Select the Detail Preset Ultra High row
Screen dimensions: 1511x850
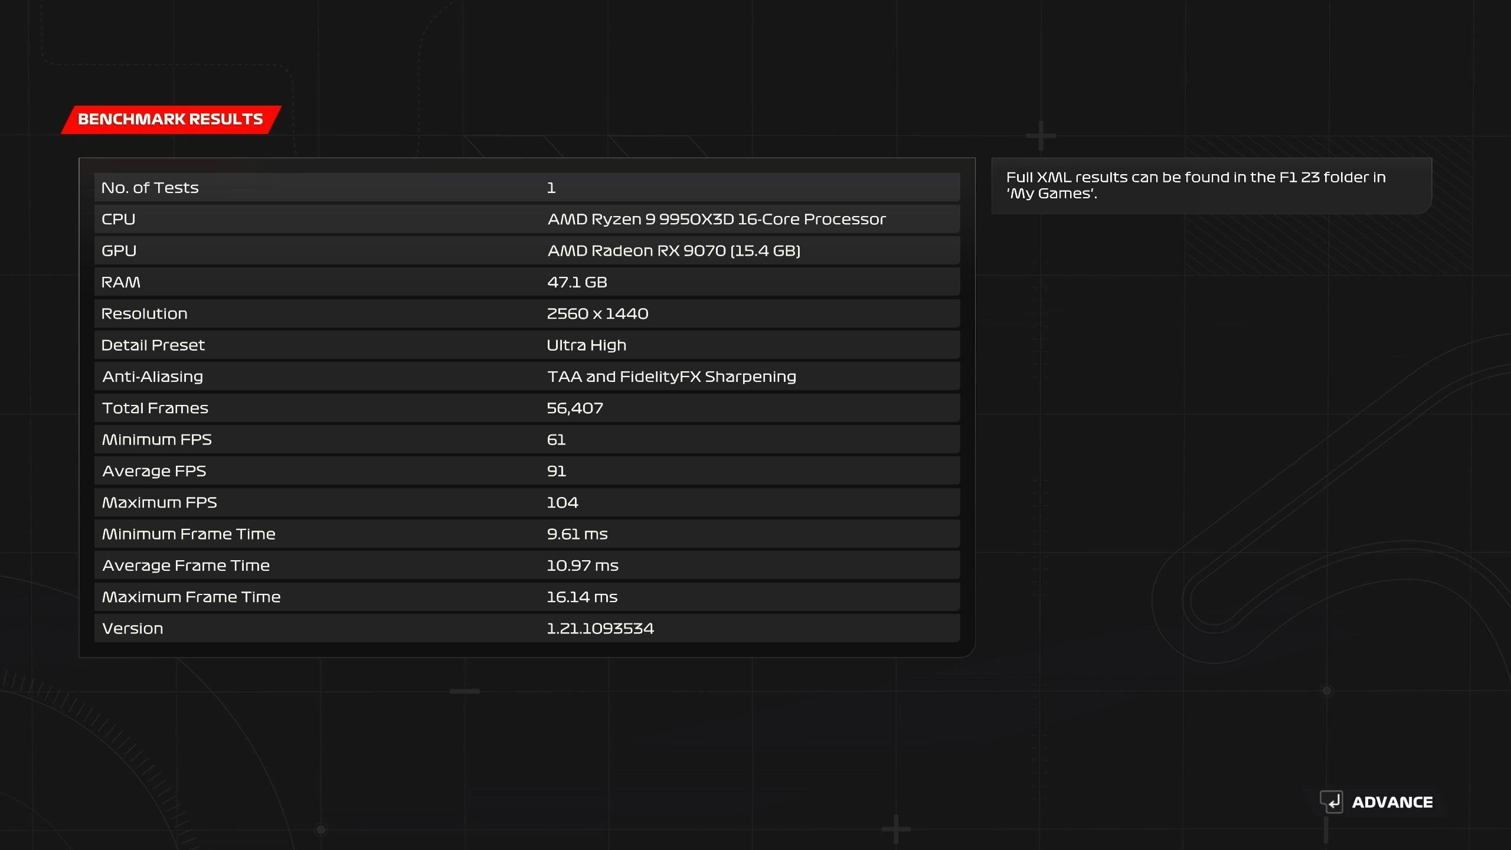click(x=526, y=345)
